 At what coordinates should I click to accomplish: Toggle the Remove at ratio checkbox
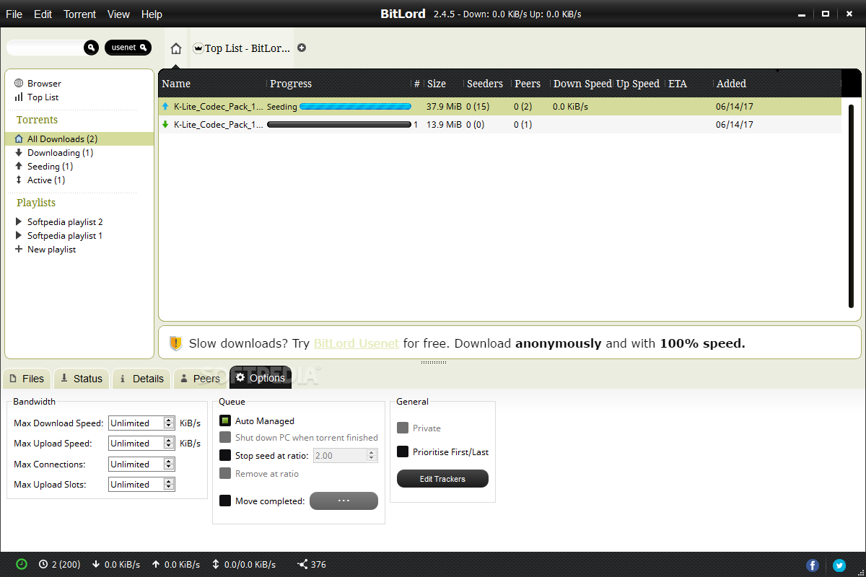[x=225, y=473]
